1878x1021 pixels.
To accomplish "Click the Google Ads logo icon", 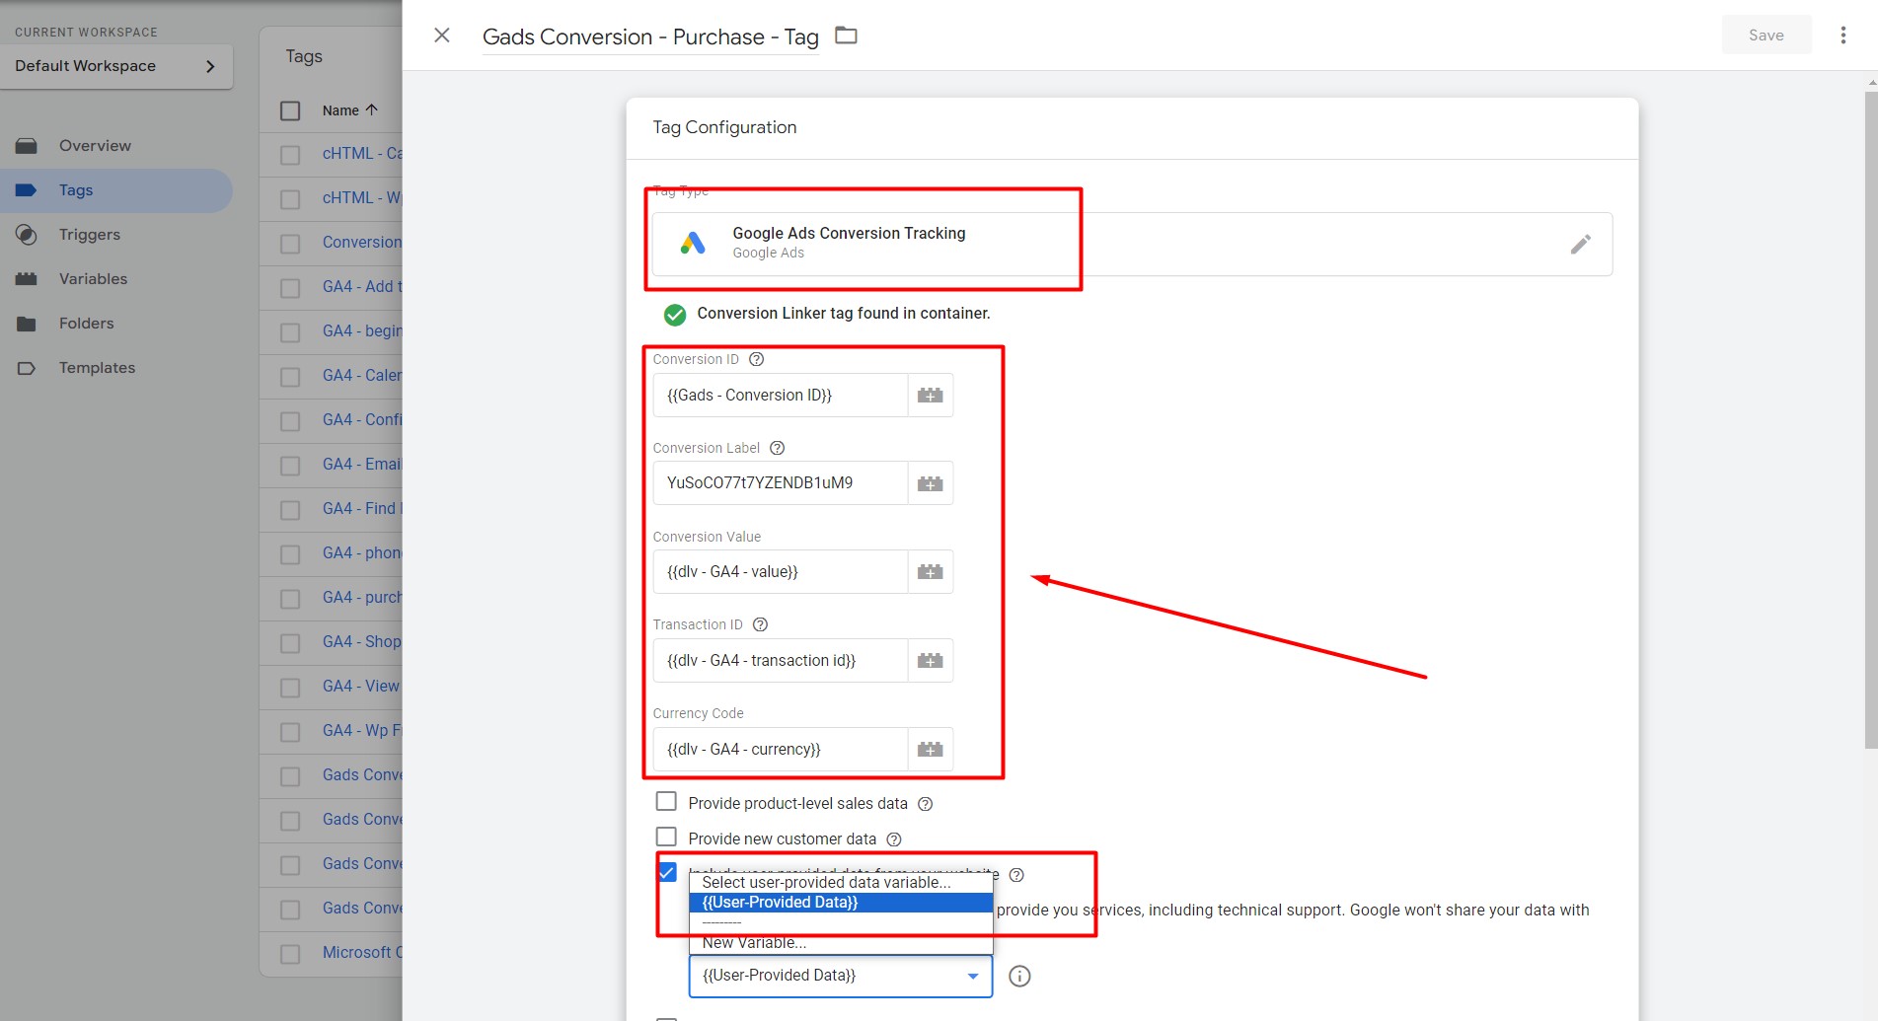I will pos(693,243).
